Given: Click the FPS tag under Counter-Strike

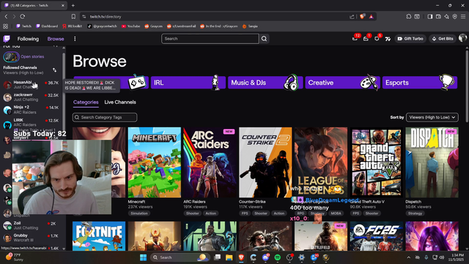Looking at the screenshot, I should coord(245,213).
